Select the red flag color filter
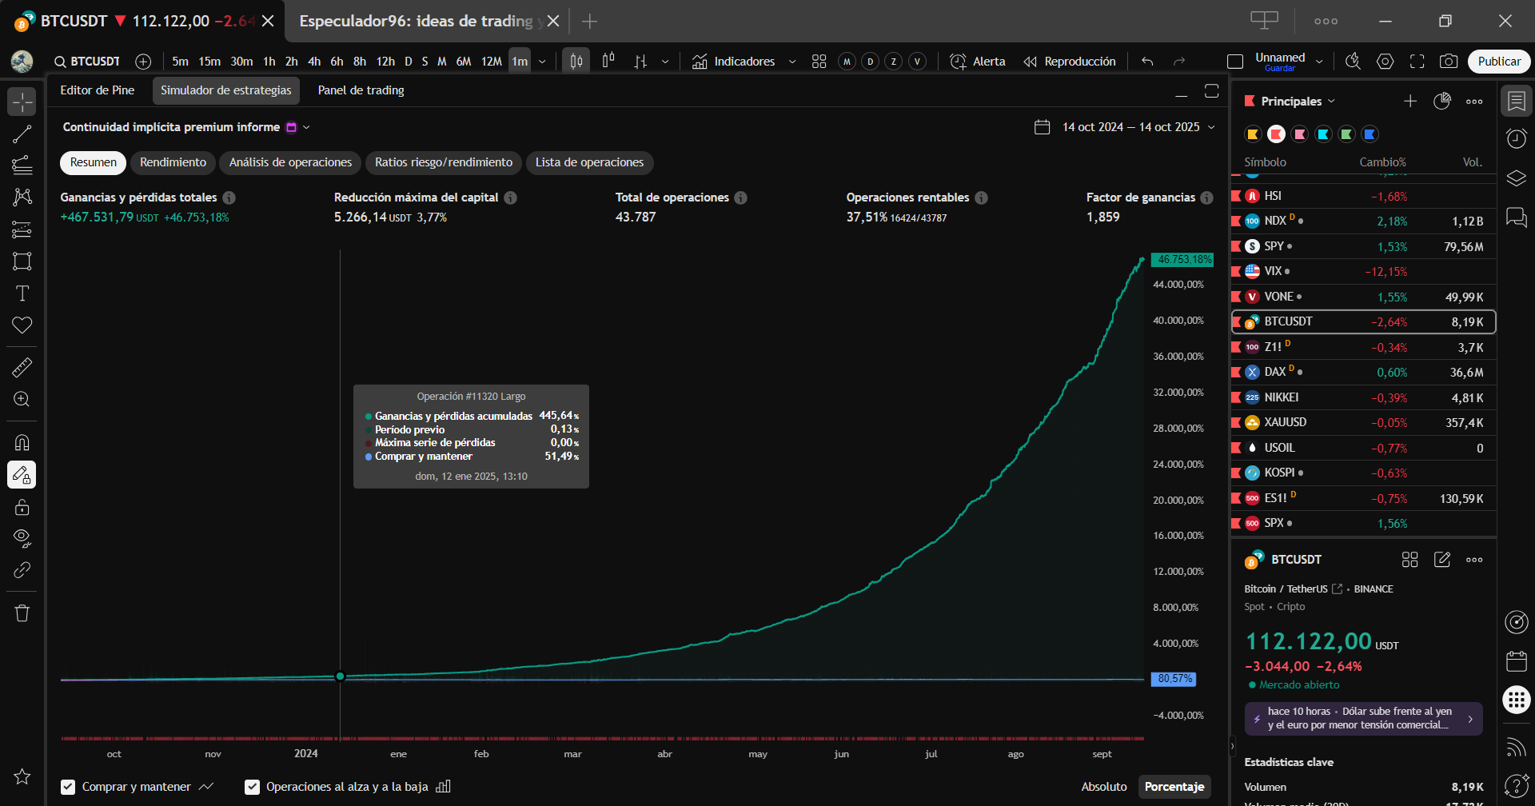1535x806 pixels. (x=1276, y=134)
